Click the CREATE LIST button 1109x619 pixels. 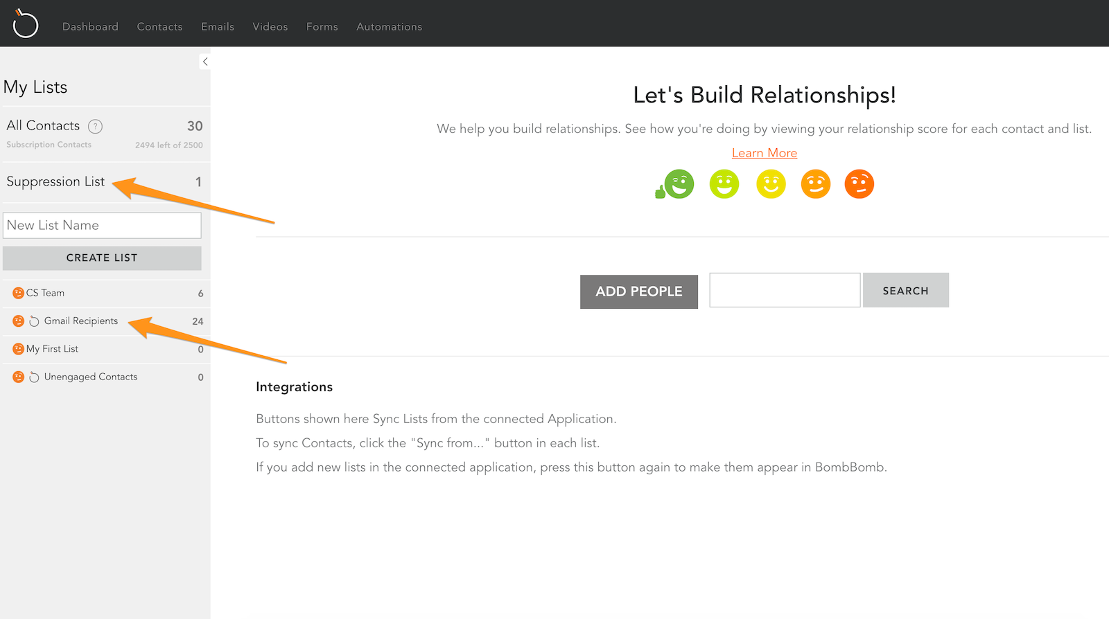pyautogui.click(x=102, y=258)
